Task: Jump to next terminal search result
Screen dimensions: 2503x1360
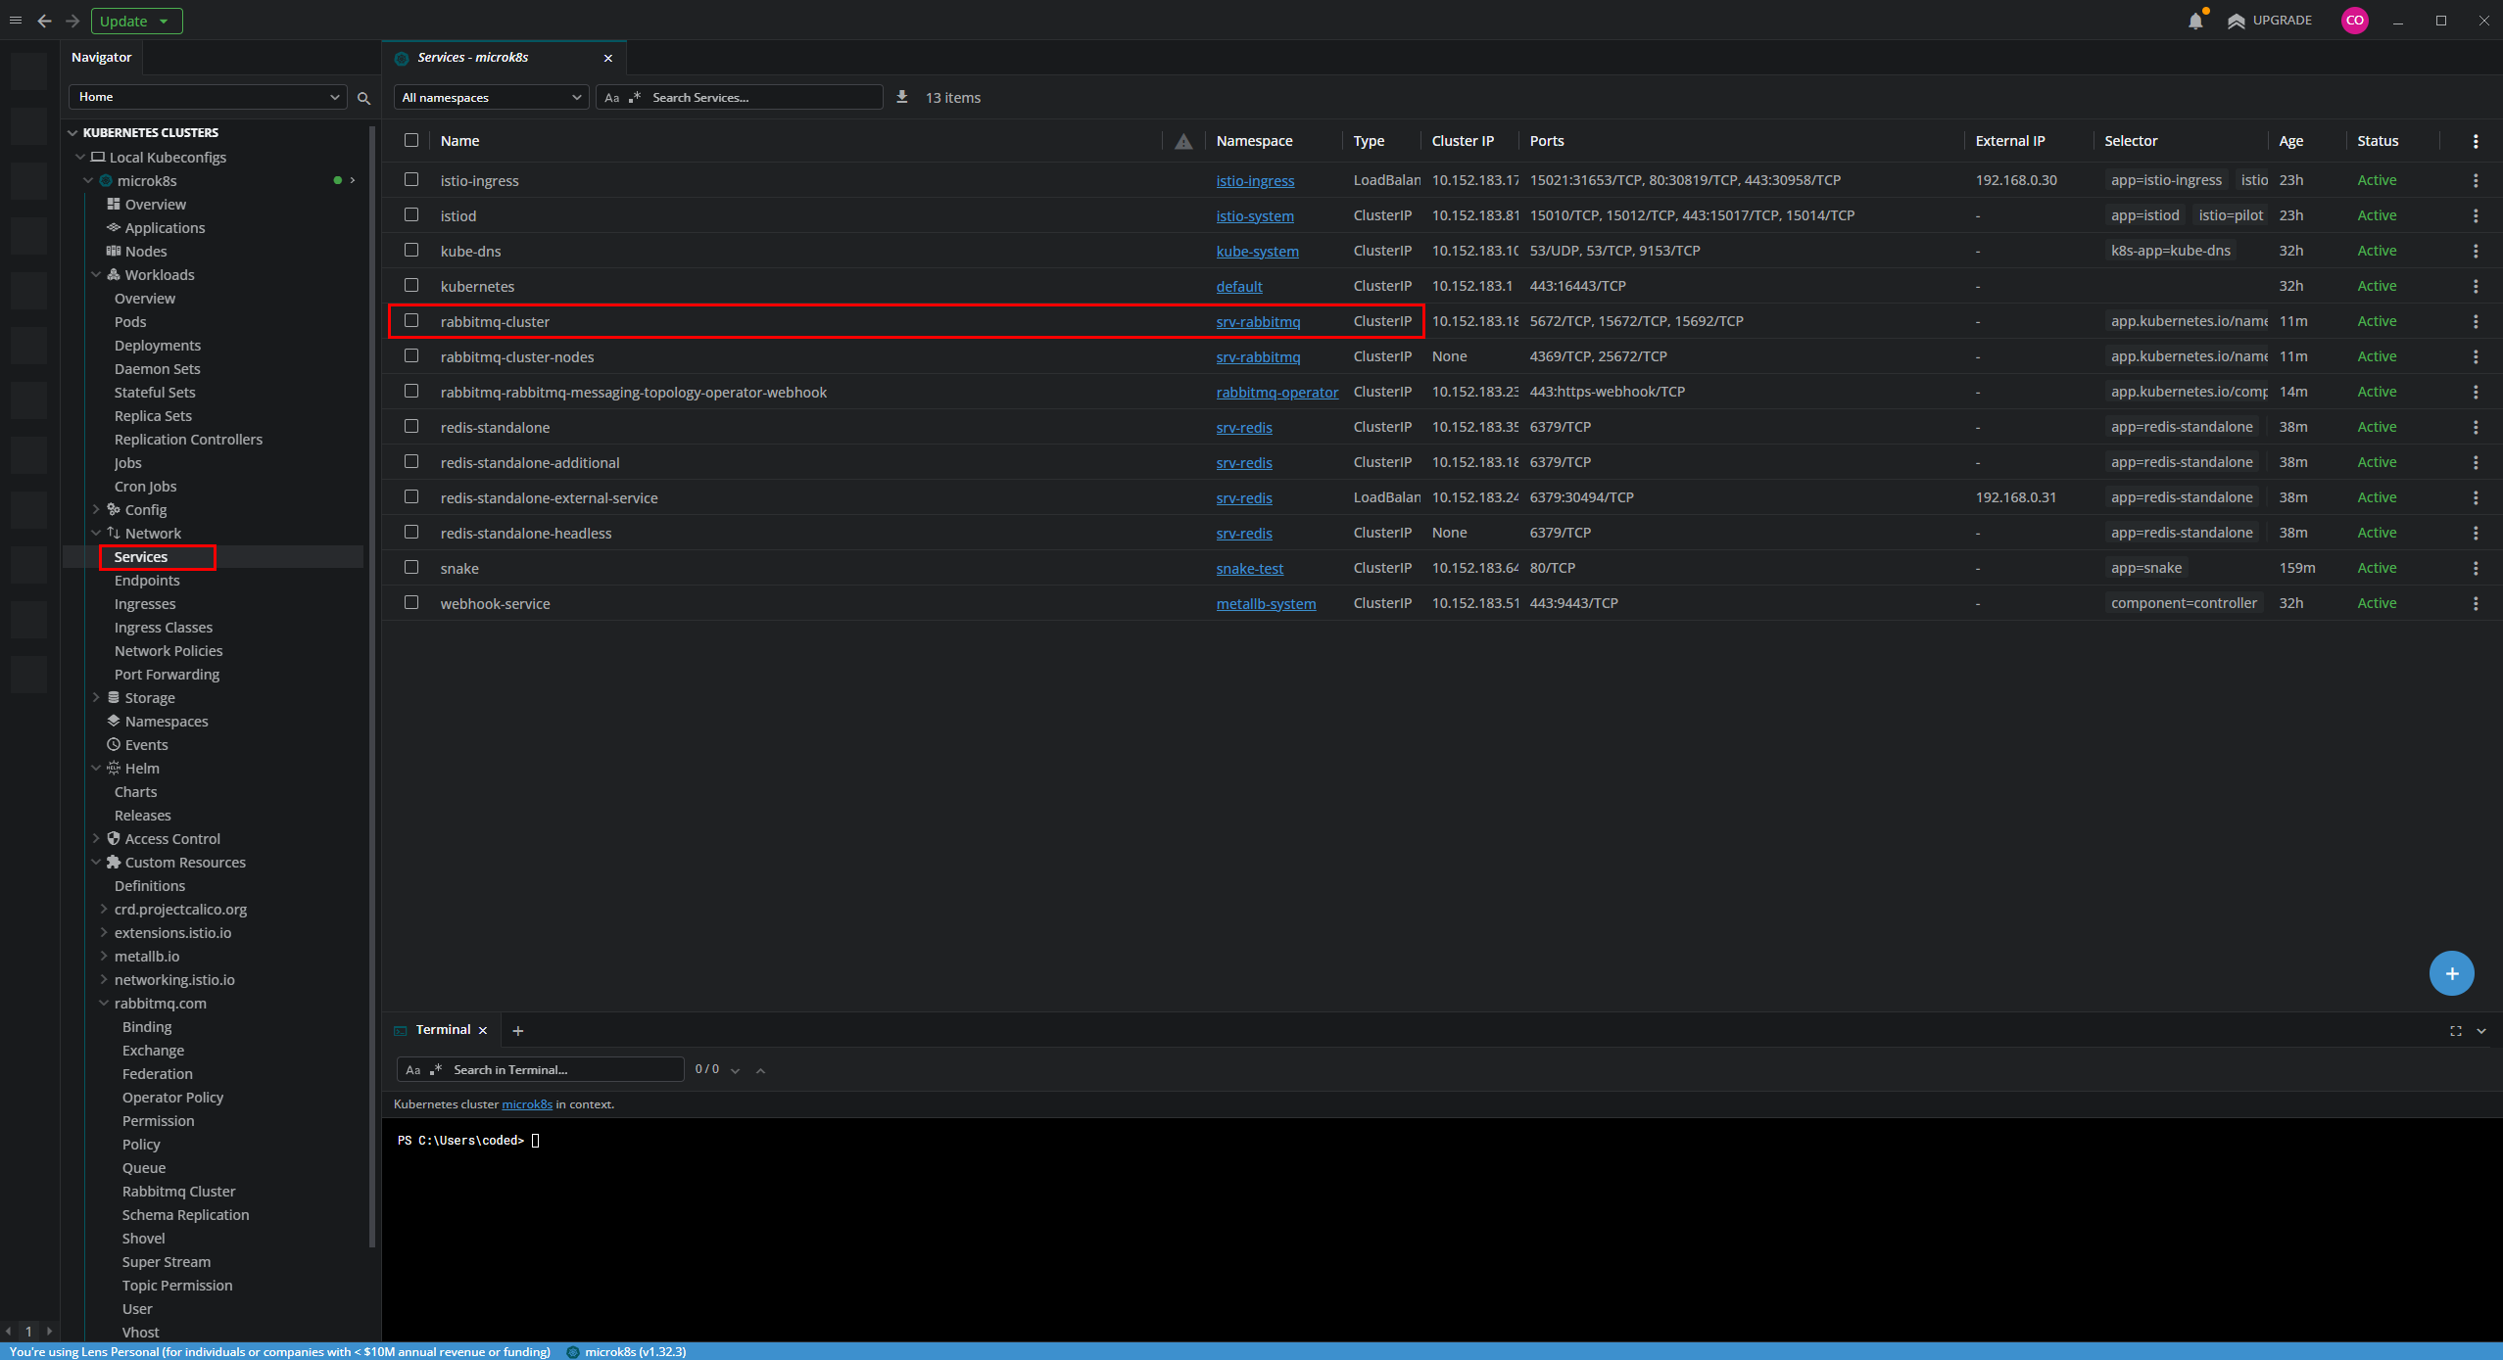Action: (736, 1070)
